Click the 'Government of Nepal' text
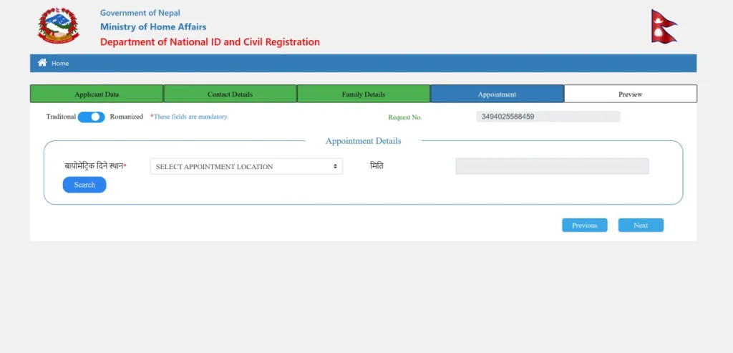Image resolution: width=733 pixels, height=353 pixels. (x=140, y=13)
